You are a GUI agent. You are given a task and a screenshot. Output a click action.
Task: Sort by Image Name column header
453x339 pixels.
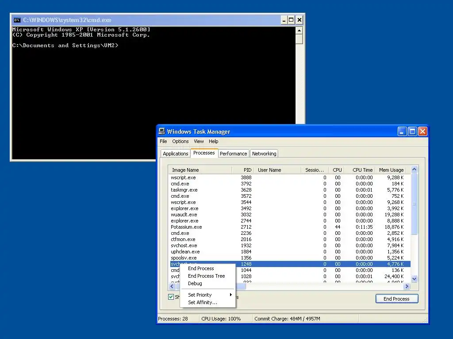(200, 170)
